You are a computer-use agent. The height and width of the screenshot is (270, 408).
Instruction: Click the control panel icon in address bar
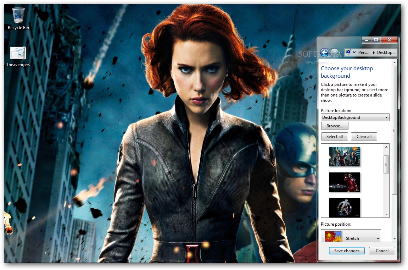[x=348, y=52]
